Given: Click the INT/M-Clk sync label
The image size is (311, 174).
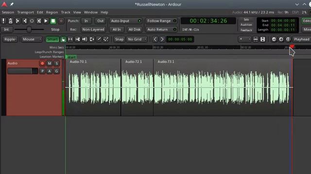Looking at the screenshot, I should pyautogui.click(x=190, y=29).
